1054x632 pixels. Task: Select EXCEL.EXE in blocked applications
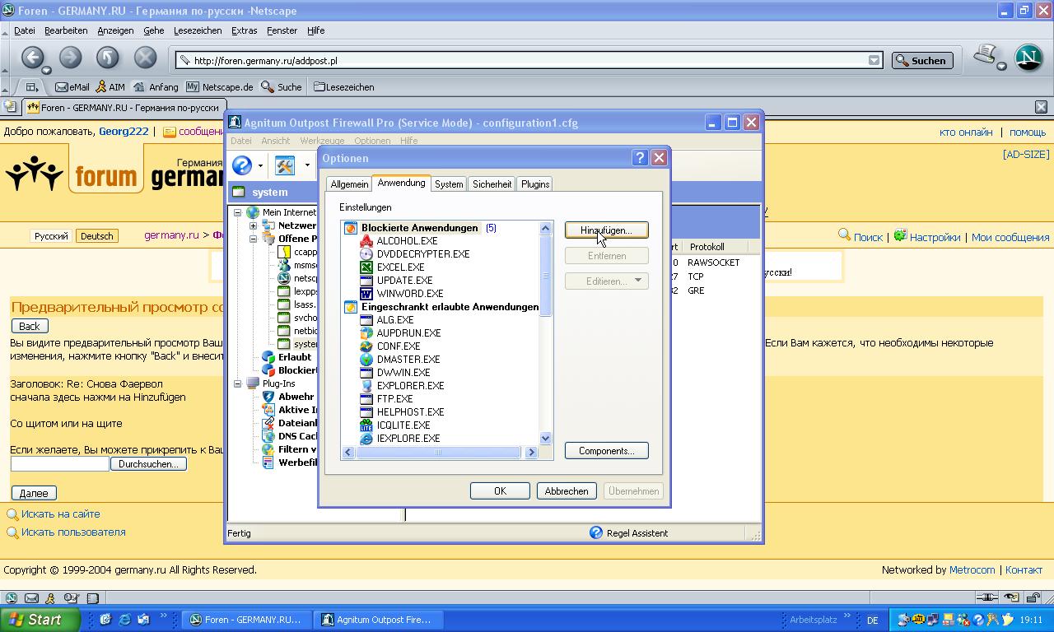coord(400,267)
